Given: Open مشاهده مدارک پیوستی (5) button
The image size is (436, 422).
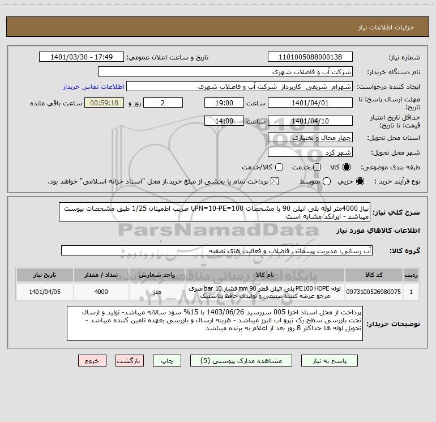Looking at the screenshot, I should 241,361.
